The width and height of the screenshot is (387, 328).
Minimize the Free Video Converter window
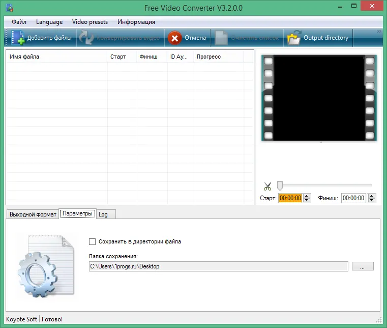(340, 7)
